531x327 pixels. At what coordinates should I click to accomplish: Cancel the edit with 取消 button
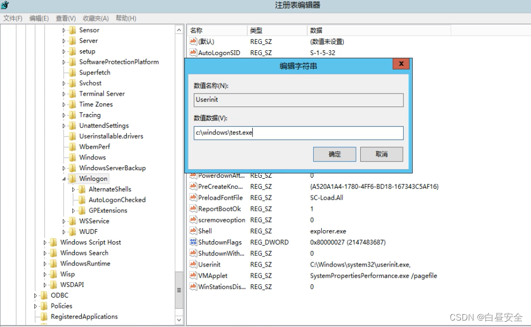click(382, 154)
